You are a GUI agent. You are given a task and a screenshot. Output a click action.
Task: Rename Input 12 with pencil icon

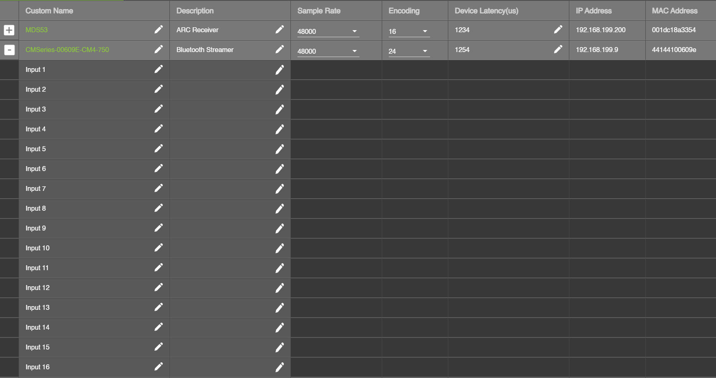(x=159, y=287)
